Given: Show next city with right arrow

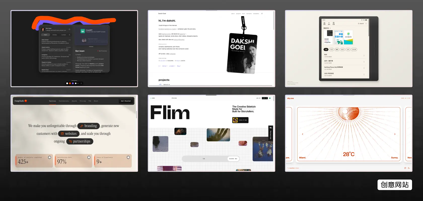Looking at the screenshot, I should (395, 134).
